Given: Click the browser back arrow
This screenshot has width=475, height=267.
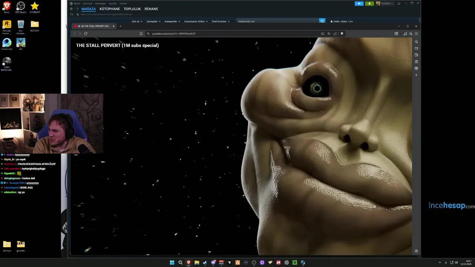Looking at the screenshot, I should [x=75, y=33].
